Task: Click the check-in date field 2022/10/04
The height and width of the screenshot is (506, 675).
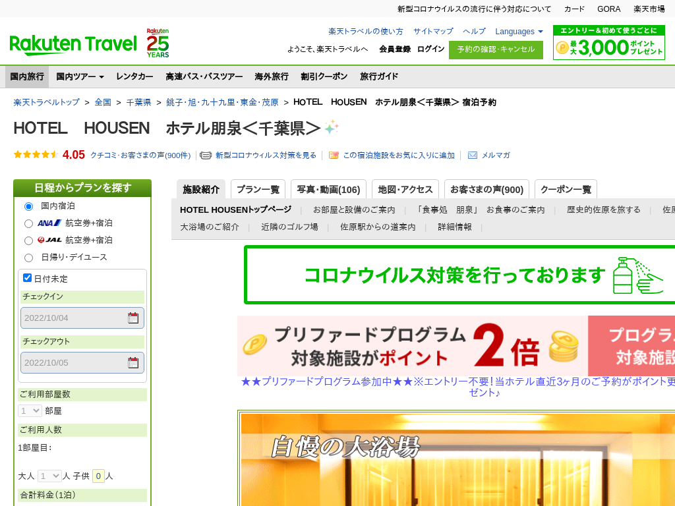Action: (x=82, y=318)
